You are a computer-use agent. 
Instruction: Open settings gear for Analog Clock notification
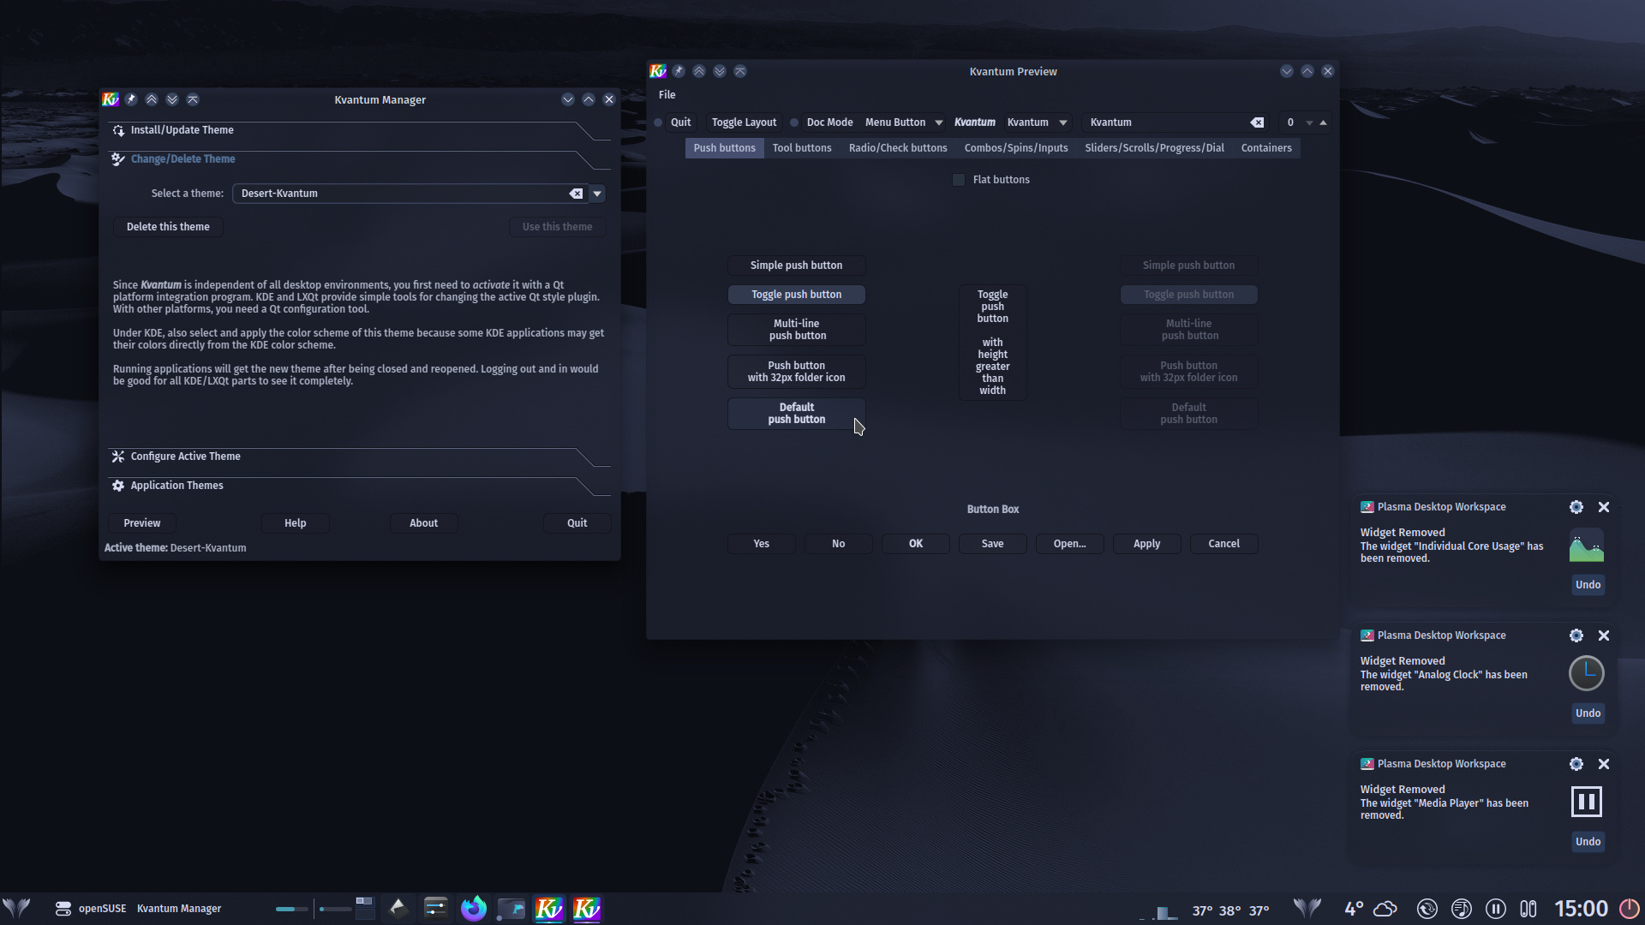point(1576,636)
